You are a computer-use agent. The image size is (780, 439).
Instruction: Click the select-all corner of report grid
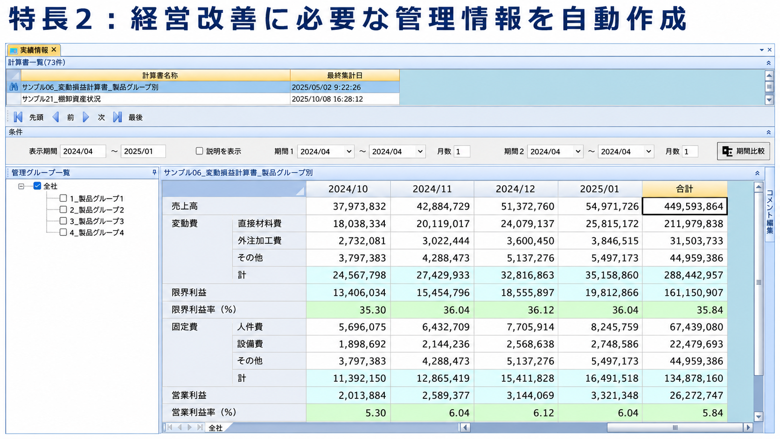[x=234, y=189]
